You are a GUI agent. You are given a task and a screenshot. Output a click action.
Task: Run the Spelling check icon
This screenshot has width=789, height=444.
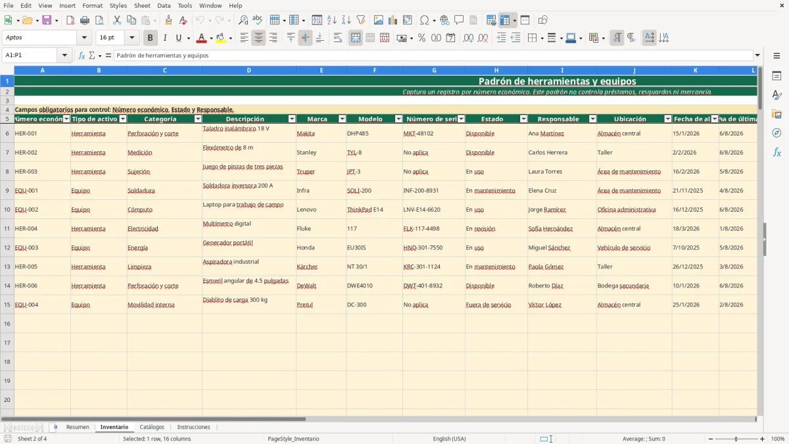[258, 20]
